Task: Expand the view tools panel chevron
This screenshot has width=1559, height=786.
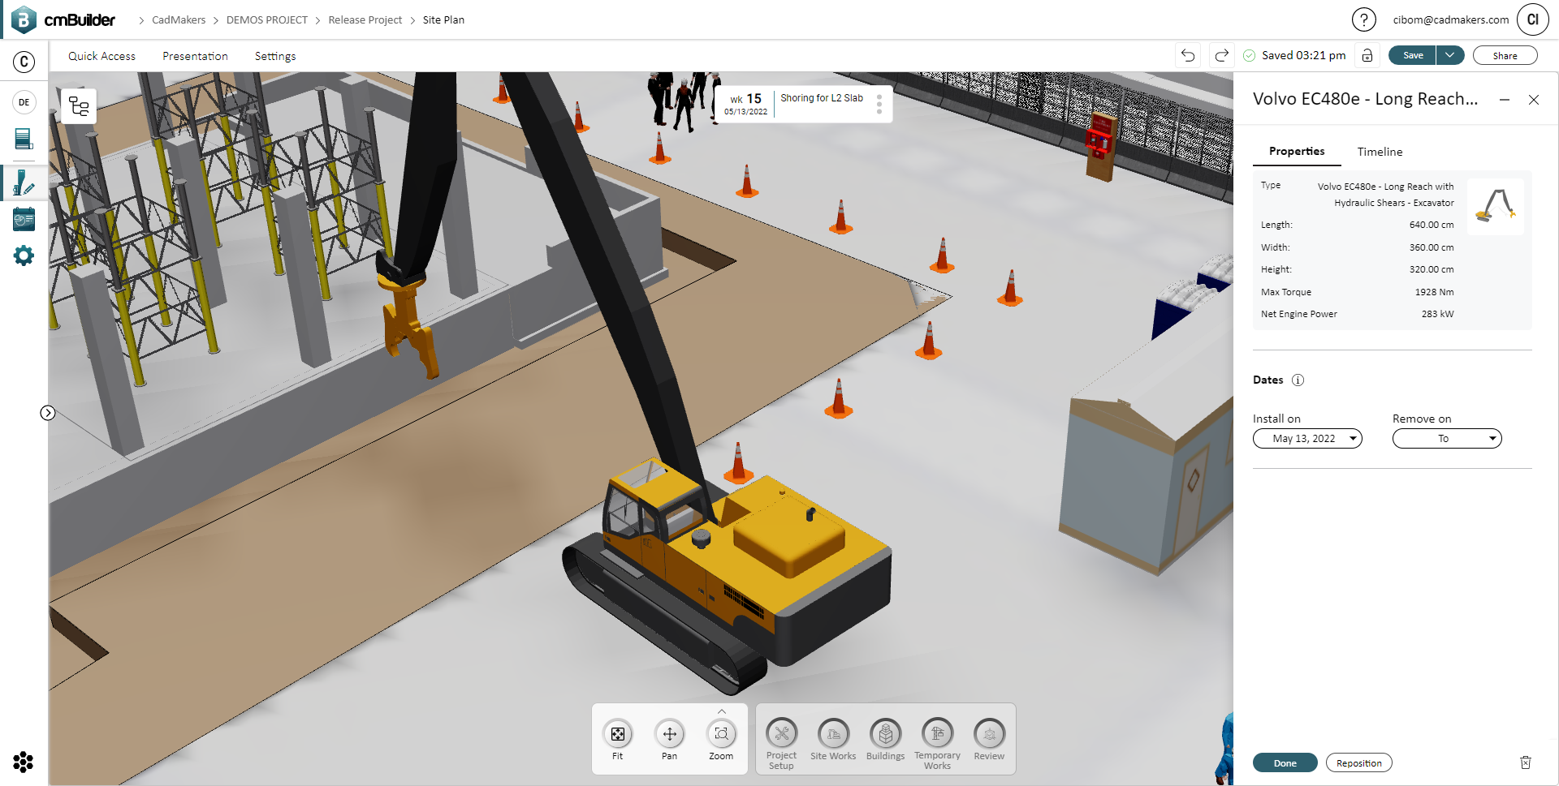Action: point(721,711)
